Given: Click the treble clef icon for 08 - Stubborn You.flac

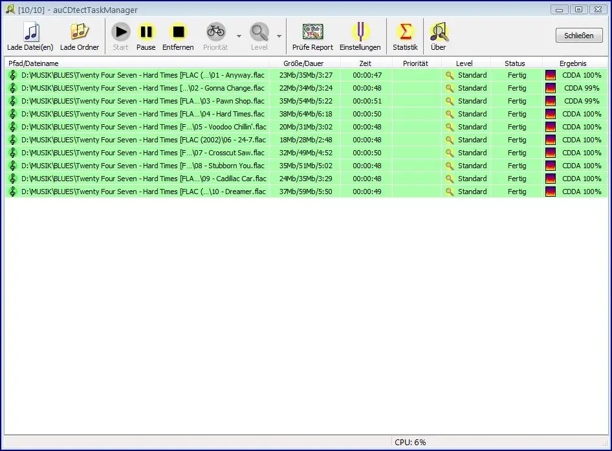Looking at the screenshot, I should coord(13,165).
